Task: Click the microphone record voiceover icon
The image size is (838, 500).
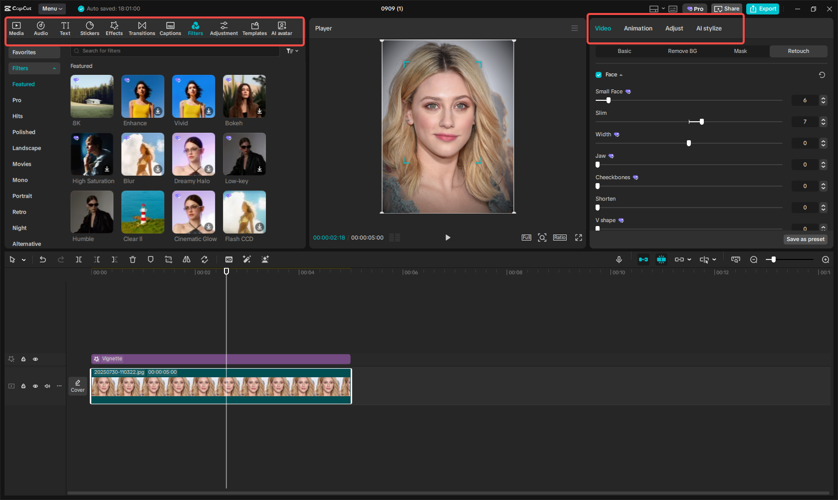Action: point(619,259)
